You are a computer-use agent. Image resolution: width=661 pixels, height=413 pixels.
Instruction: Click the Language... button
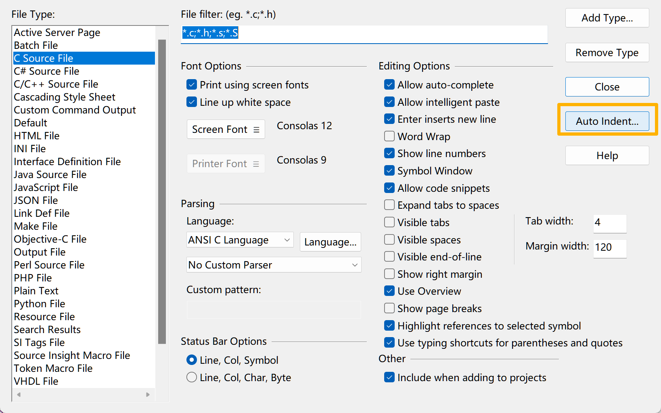click(x=330, y=242)
